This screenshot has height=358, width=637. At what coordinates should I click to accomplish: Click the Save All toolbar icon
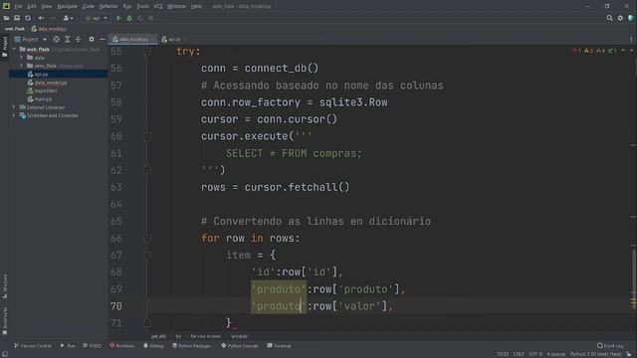[x=17, y=18]
